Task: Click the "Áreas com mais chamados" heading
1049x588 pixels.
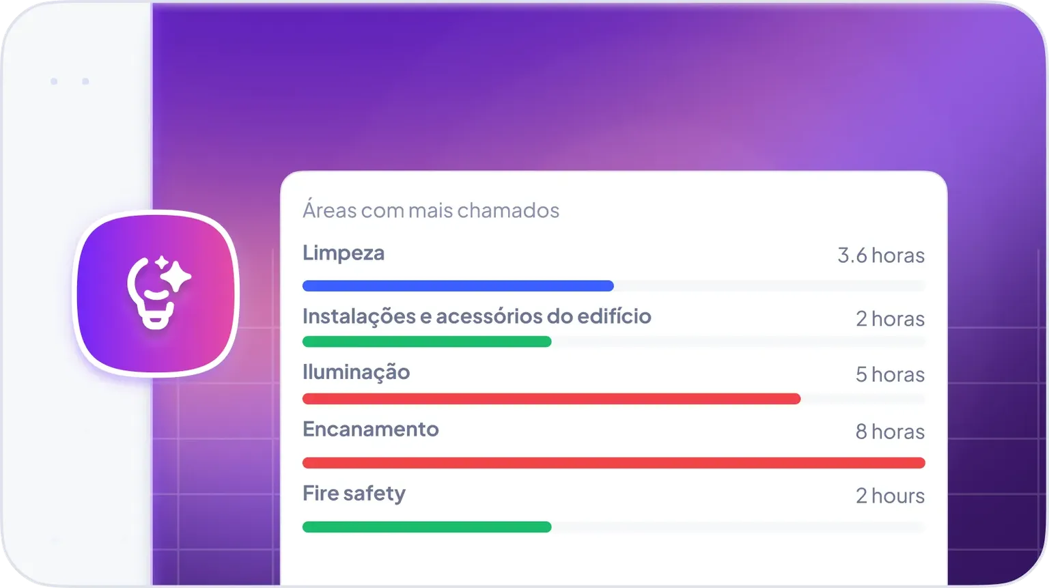Action: [430, 210]
